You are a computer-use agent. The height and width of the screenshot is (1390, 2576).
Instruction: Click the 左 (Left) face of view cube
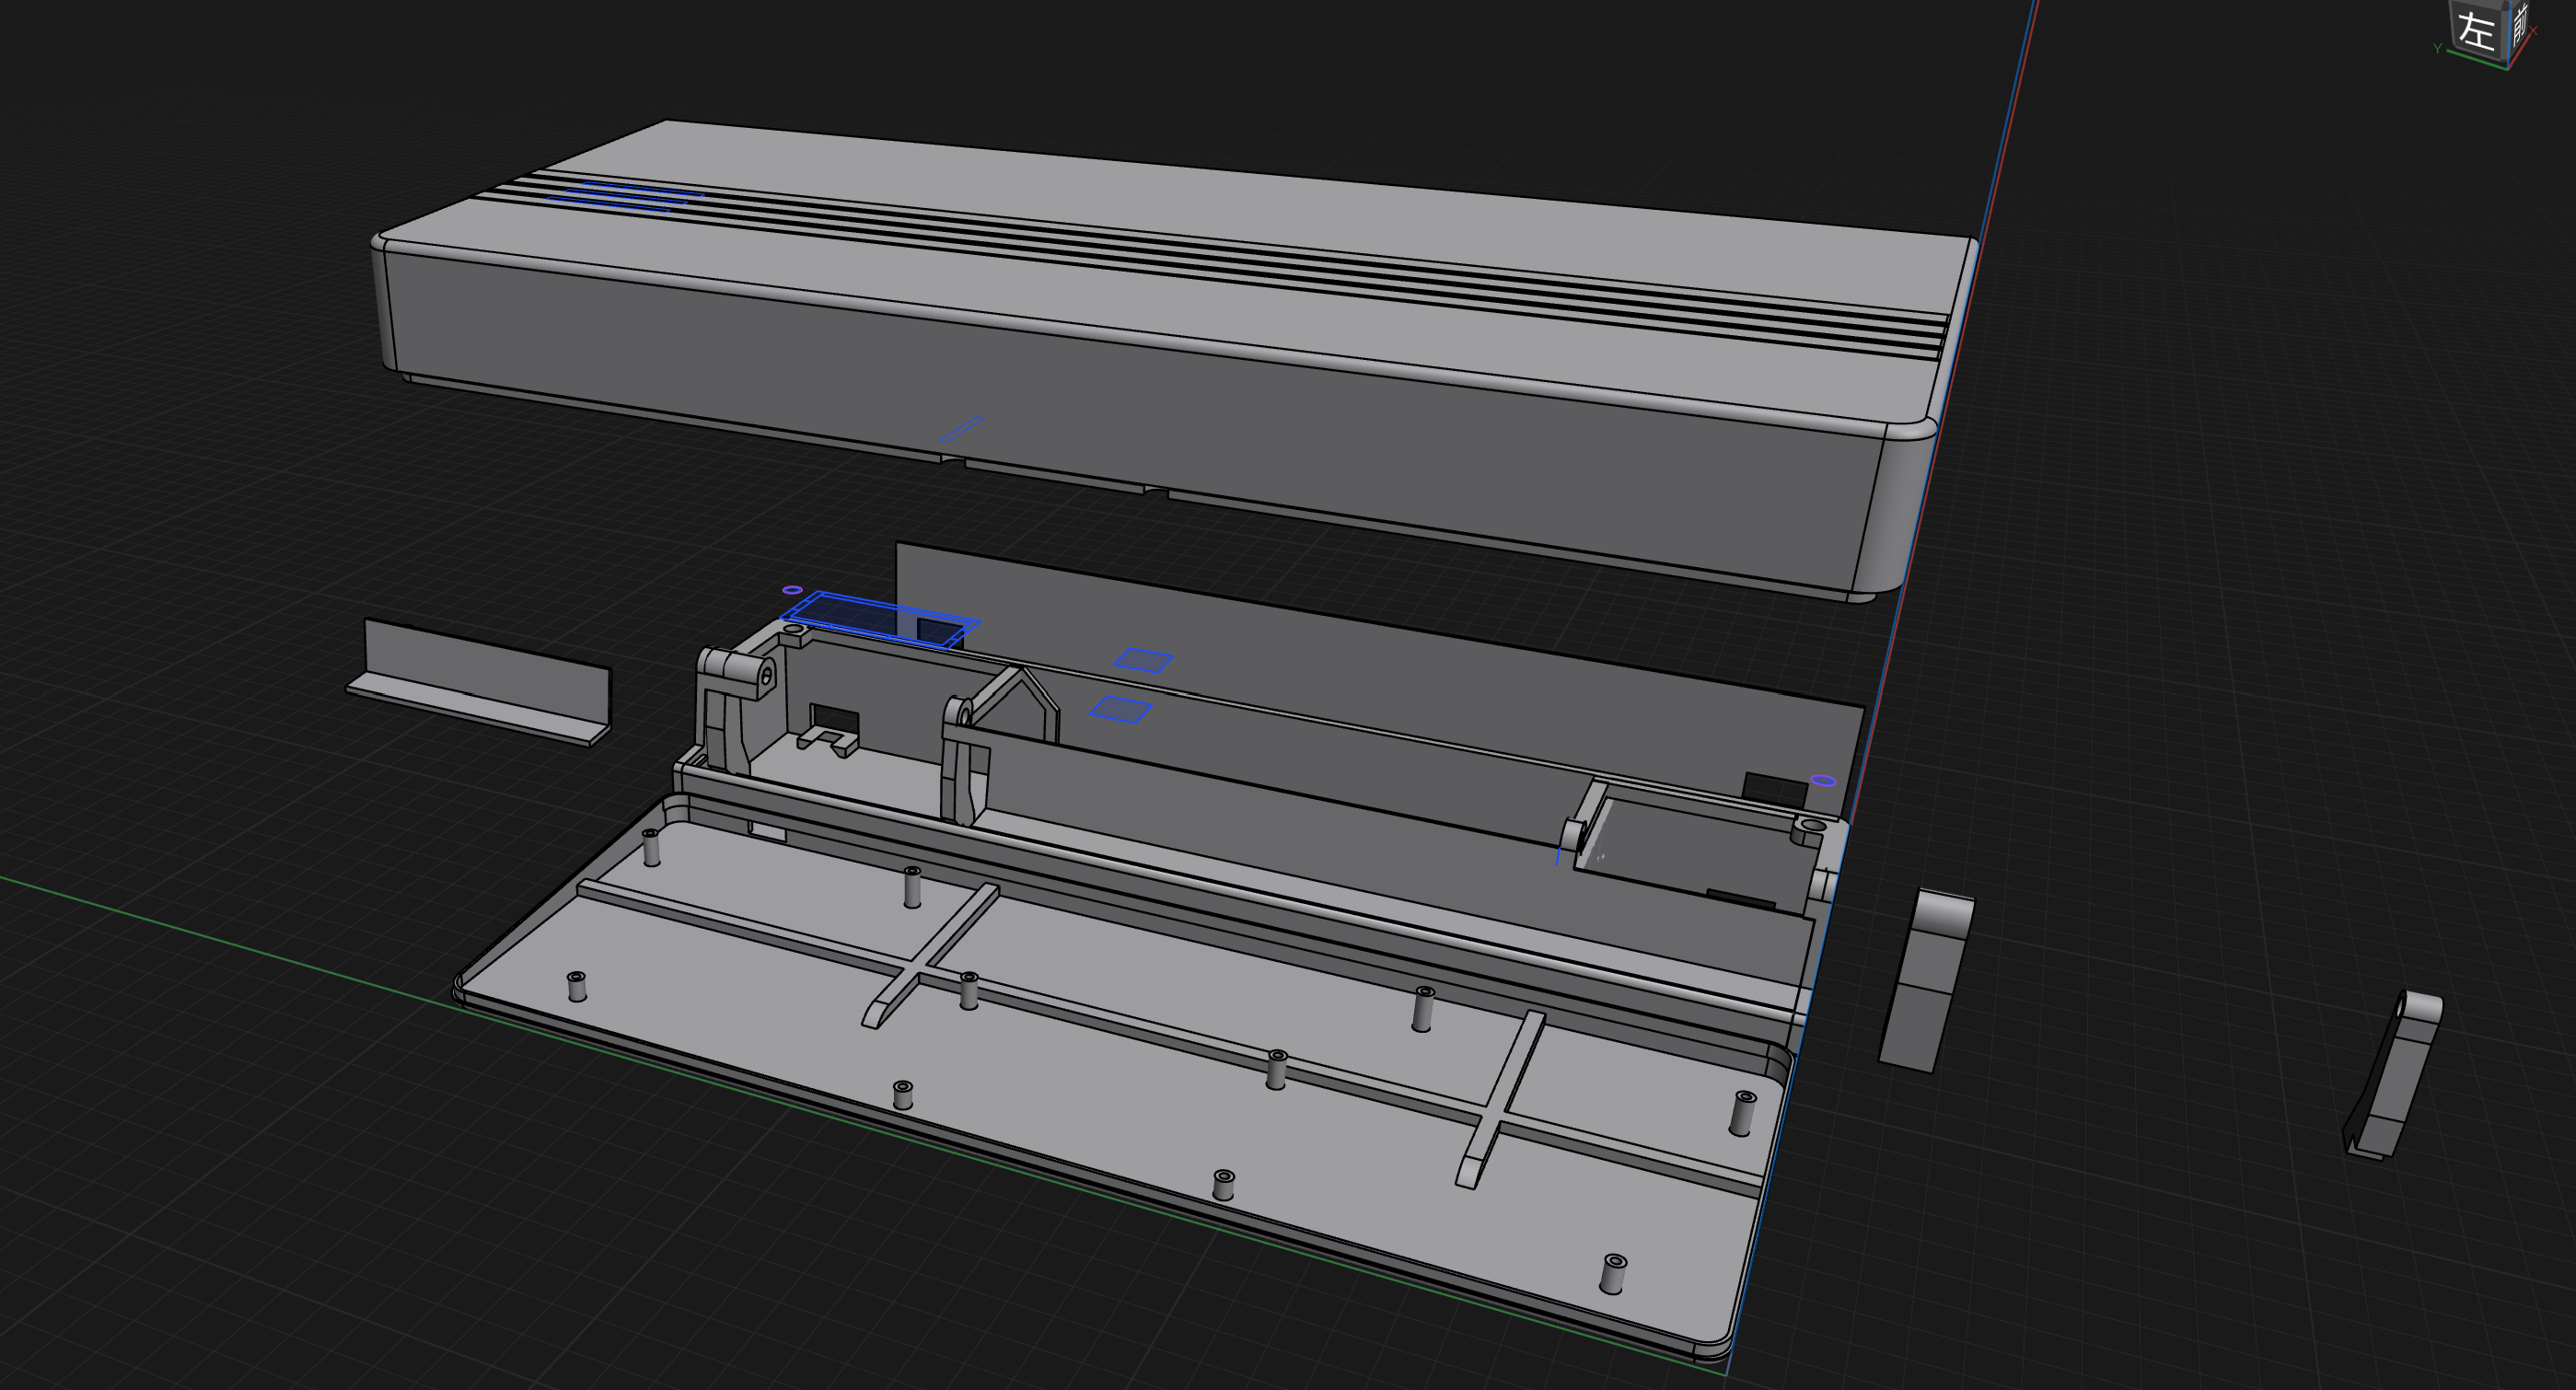2475,30
